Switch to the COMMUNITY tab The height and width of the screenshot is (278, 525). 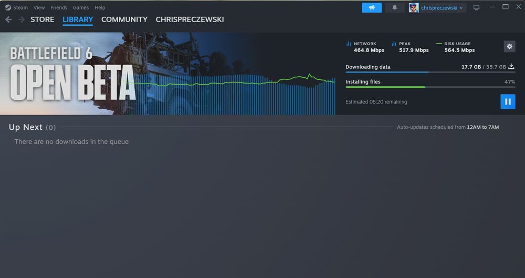[124, 19]
